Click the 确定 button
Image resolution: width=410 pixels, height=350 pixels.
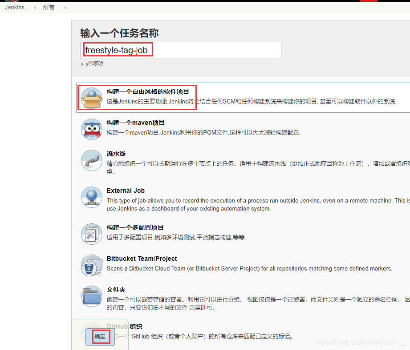point(100,336)
